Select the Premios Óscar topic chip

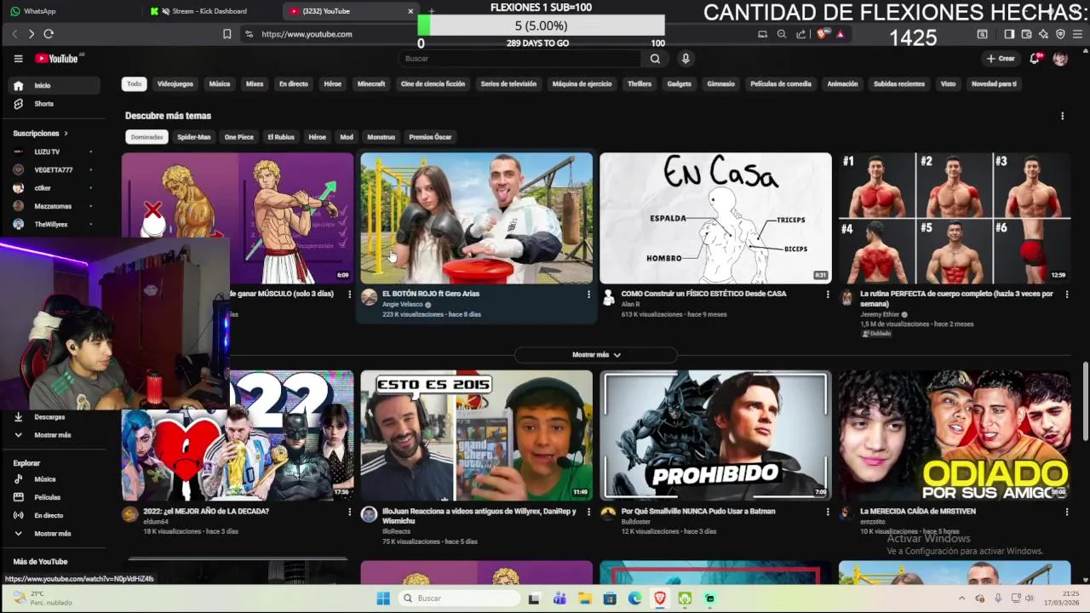coord(430,137)
